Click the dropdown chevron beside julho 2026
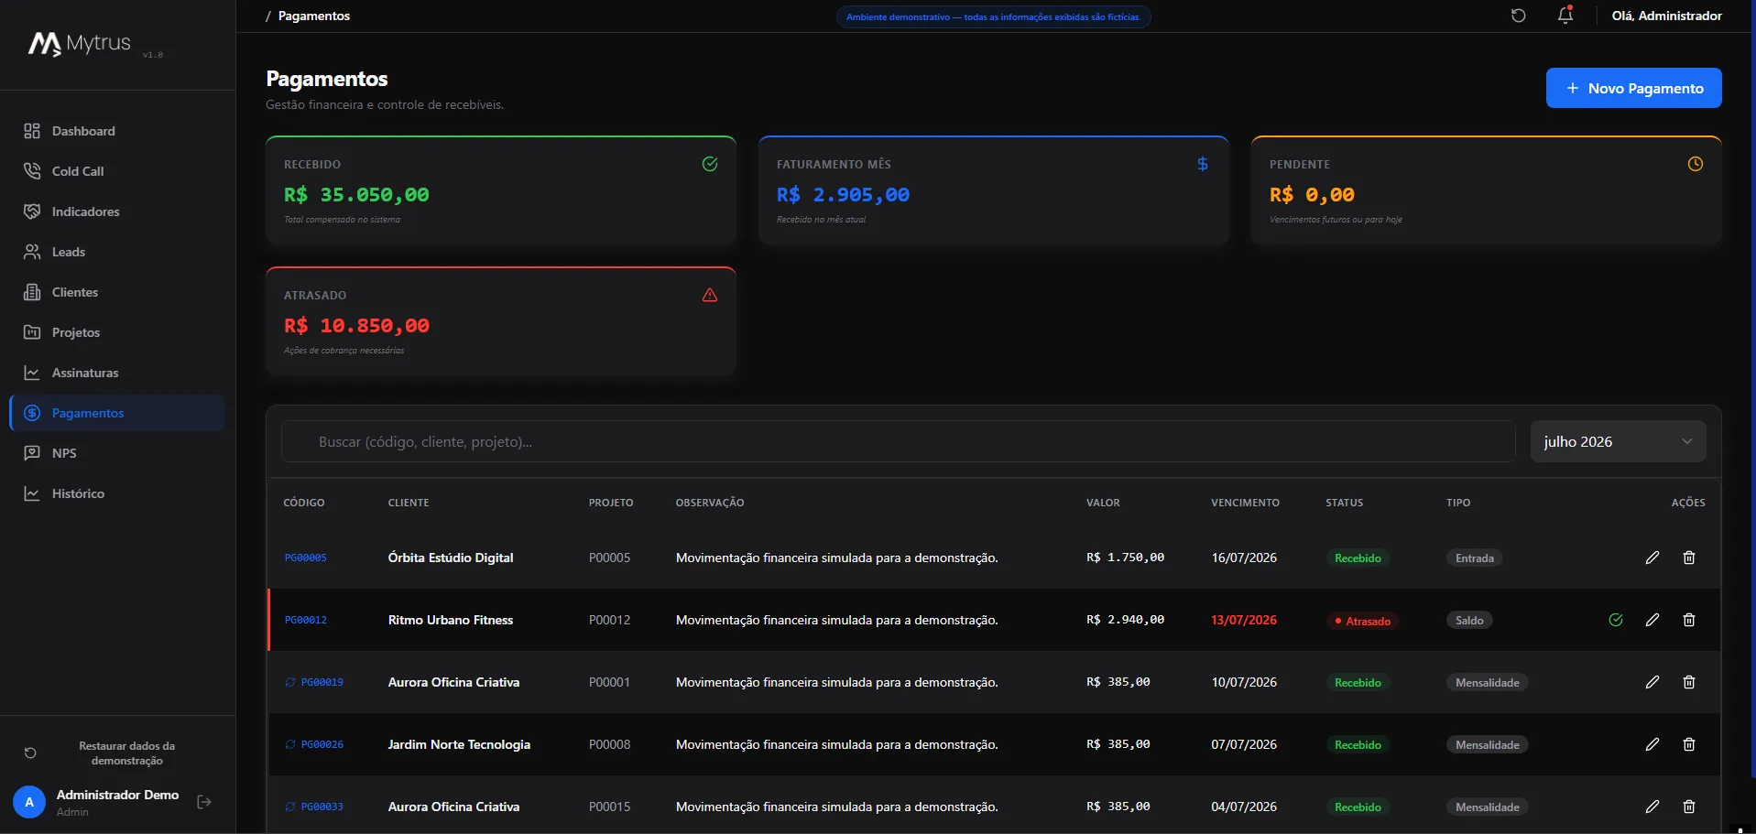 pos(1687,441)
